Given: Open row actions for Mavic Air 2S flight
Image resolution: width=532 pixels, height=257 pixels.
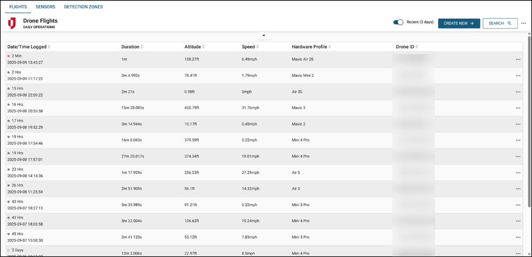Looking at the screenshot, I should (x=518, y=59).
